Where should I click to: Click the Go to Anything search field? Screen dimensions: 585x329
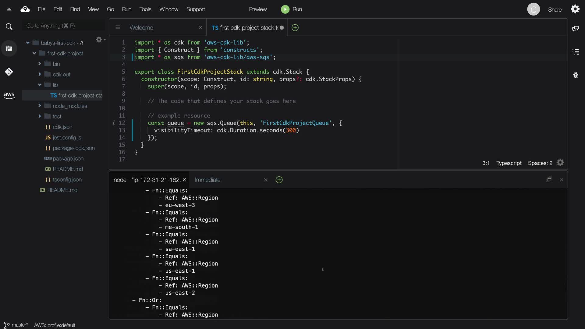63,26
